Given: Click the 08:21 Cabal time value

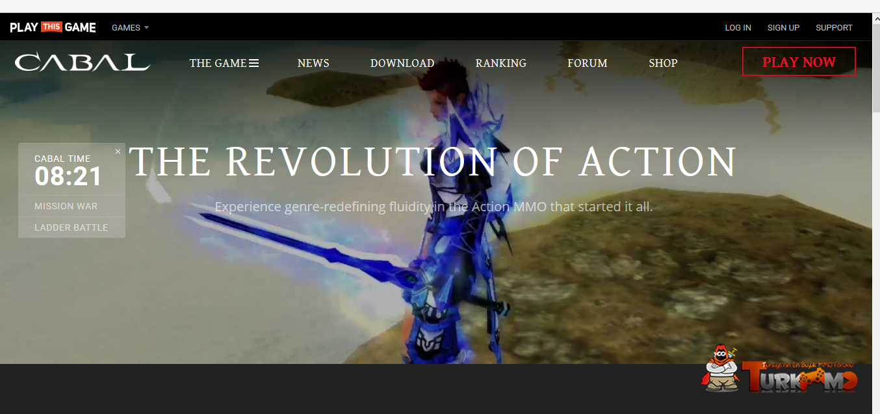Looking at the screenshot, I should point(68,177).
